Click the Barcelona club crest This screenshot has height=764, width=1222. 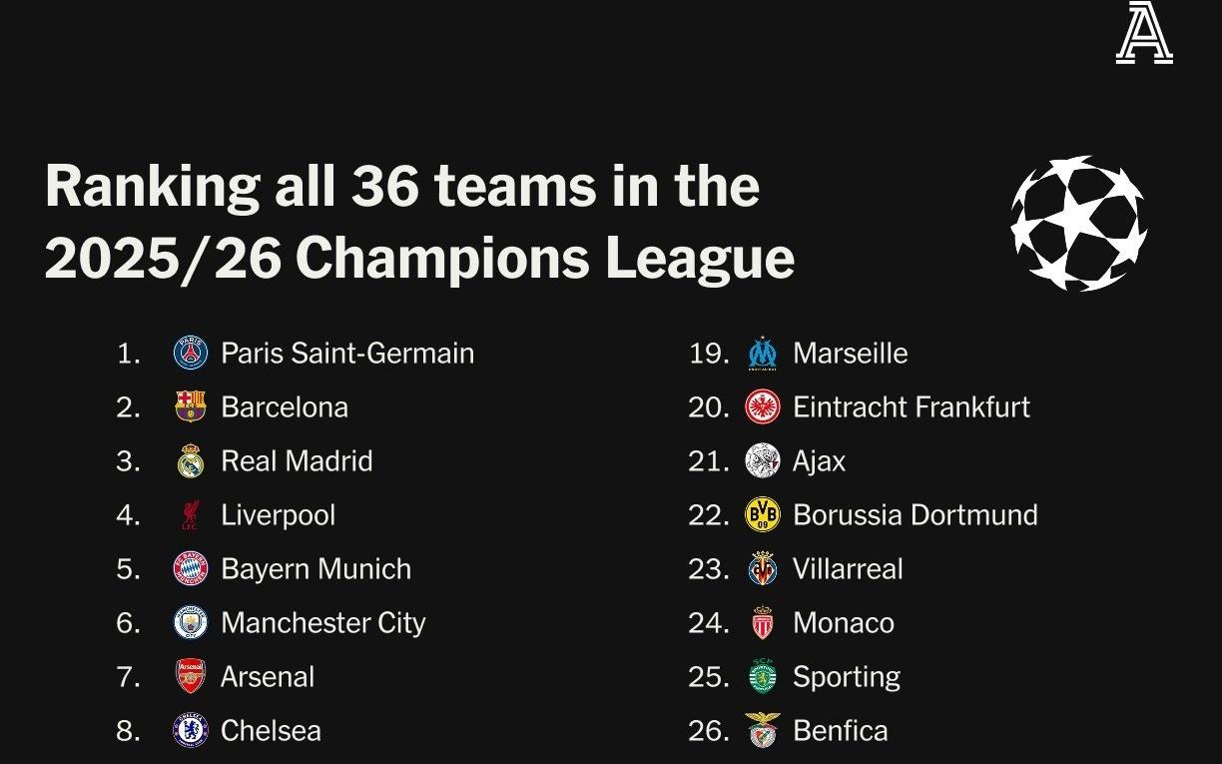click(x=191, y=406)
